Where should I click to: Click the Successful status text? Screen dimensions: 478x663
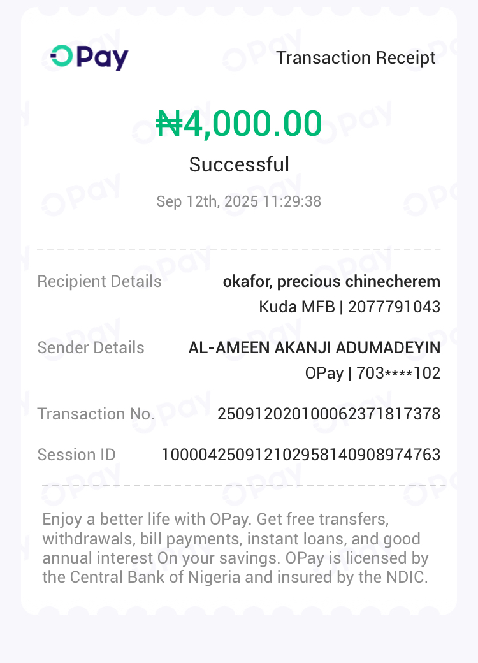tap(239, 164)
